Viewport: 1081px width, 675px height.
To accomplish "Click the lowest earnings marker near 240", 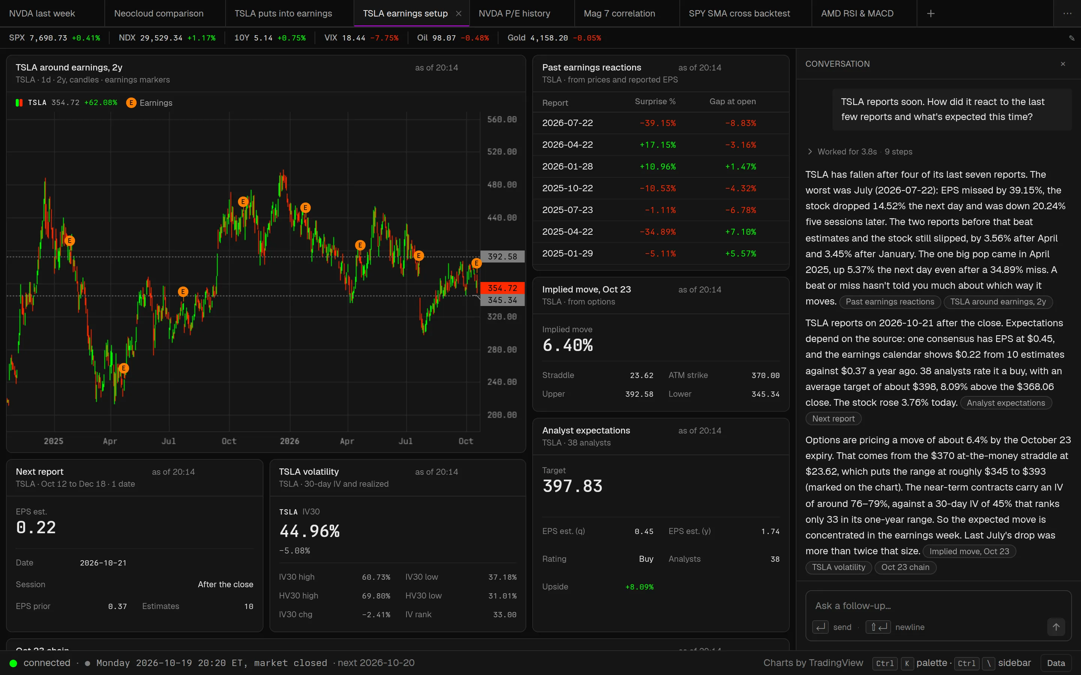I will click(x=124, y=368).
